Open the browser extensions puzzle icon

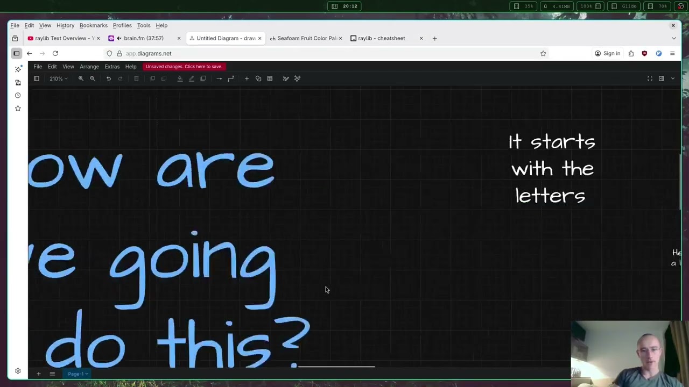tap(631, 53)
